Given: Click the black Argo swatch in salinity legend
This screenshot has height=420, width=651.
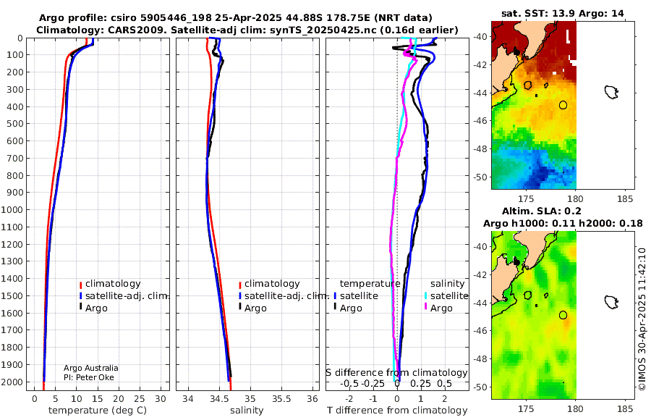Looking at the screenshot, I should 240,307.
